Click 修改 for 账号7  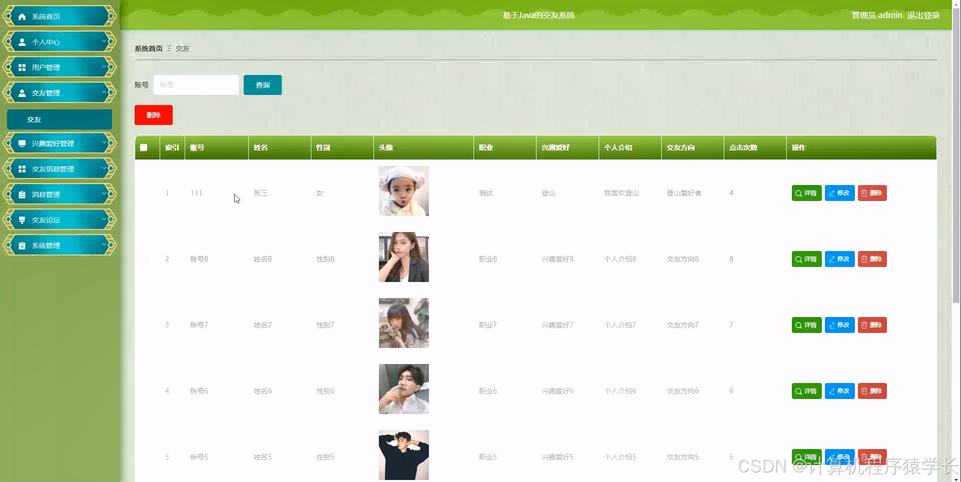839,325
